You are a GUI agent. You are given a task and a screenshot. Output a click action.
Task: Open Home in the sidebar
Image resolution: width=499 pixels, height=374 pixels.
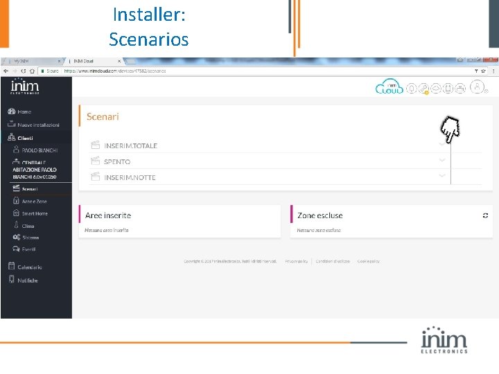click(24, 112)
